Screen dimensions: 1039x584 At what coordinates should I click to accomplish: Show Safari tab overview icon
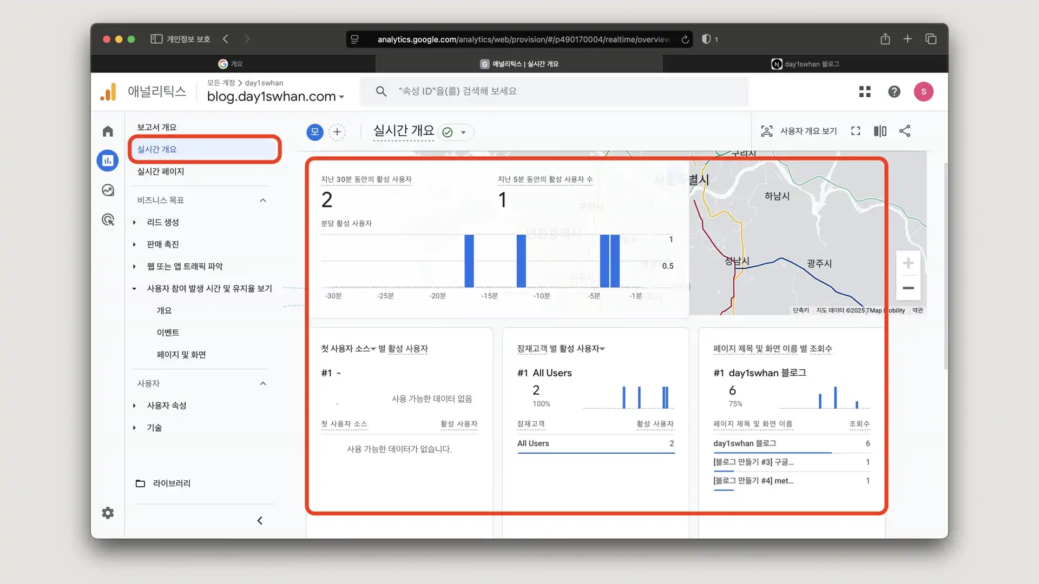click(931, 39)
